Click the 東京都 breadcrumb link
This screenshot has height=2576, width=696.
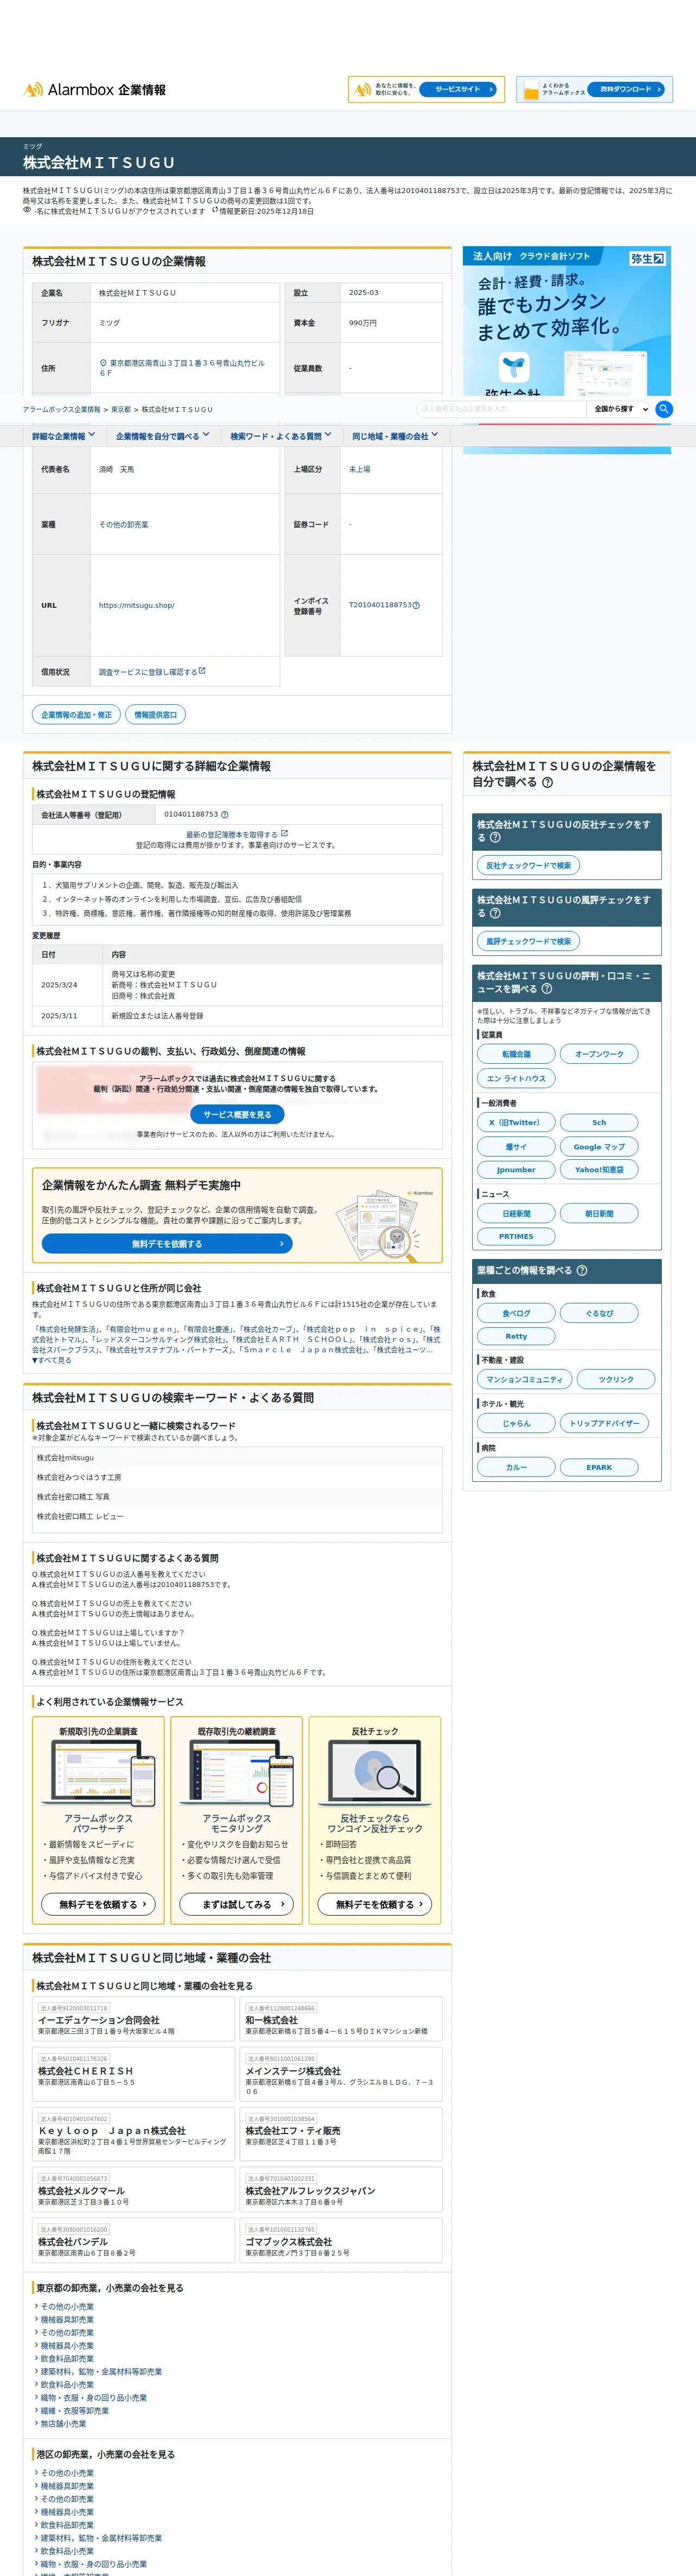click(121, 410)
